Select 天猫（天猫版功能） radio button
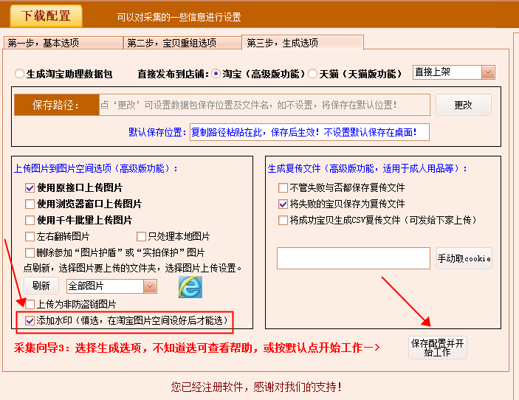The width and height of the screenshot is (519, 400). [x=312, y=74]
